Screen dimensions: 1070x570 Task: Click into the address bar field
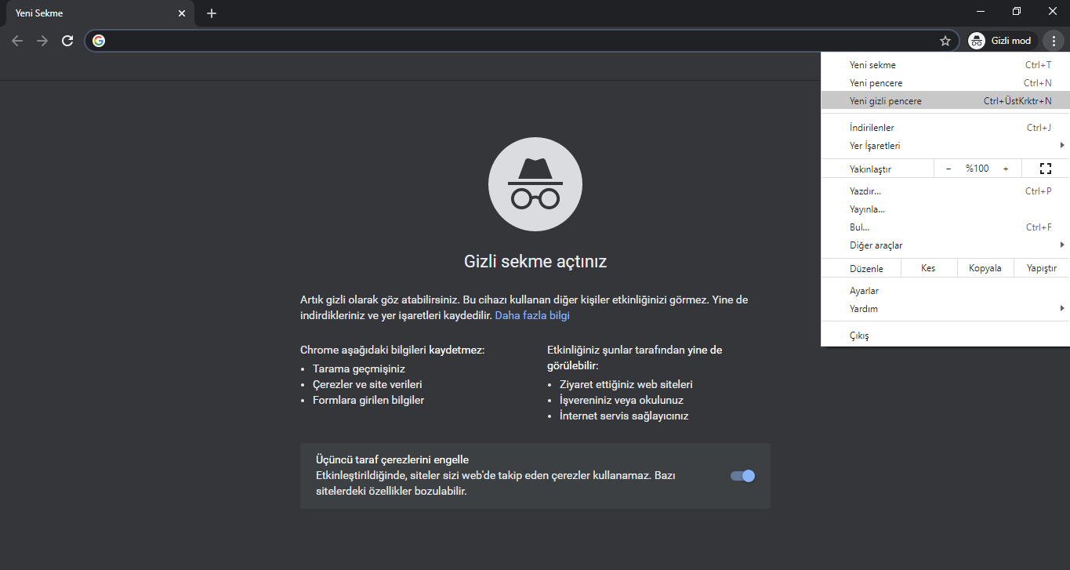517,41
